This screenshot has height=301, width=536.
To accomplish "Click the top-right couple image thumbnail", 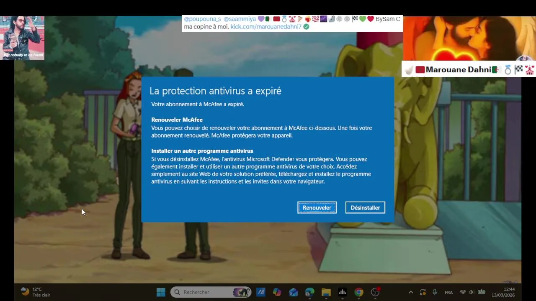I will click(x=469, y=38).
